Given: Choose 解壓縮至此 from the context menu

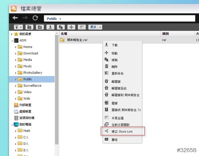Looking at the screenshot, I should click(122, 88).
